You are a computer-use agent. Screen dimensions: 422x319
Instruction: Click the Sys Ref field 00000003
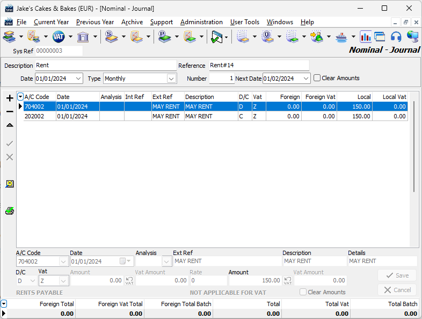pos(59,51)
